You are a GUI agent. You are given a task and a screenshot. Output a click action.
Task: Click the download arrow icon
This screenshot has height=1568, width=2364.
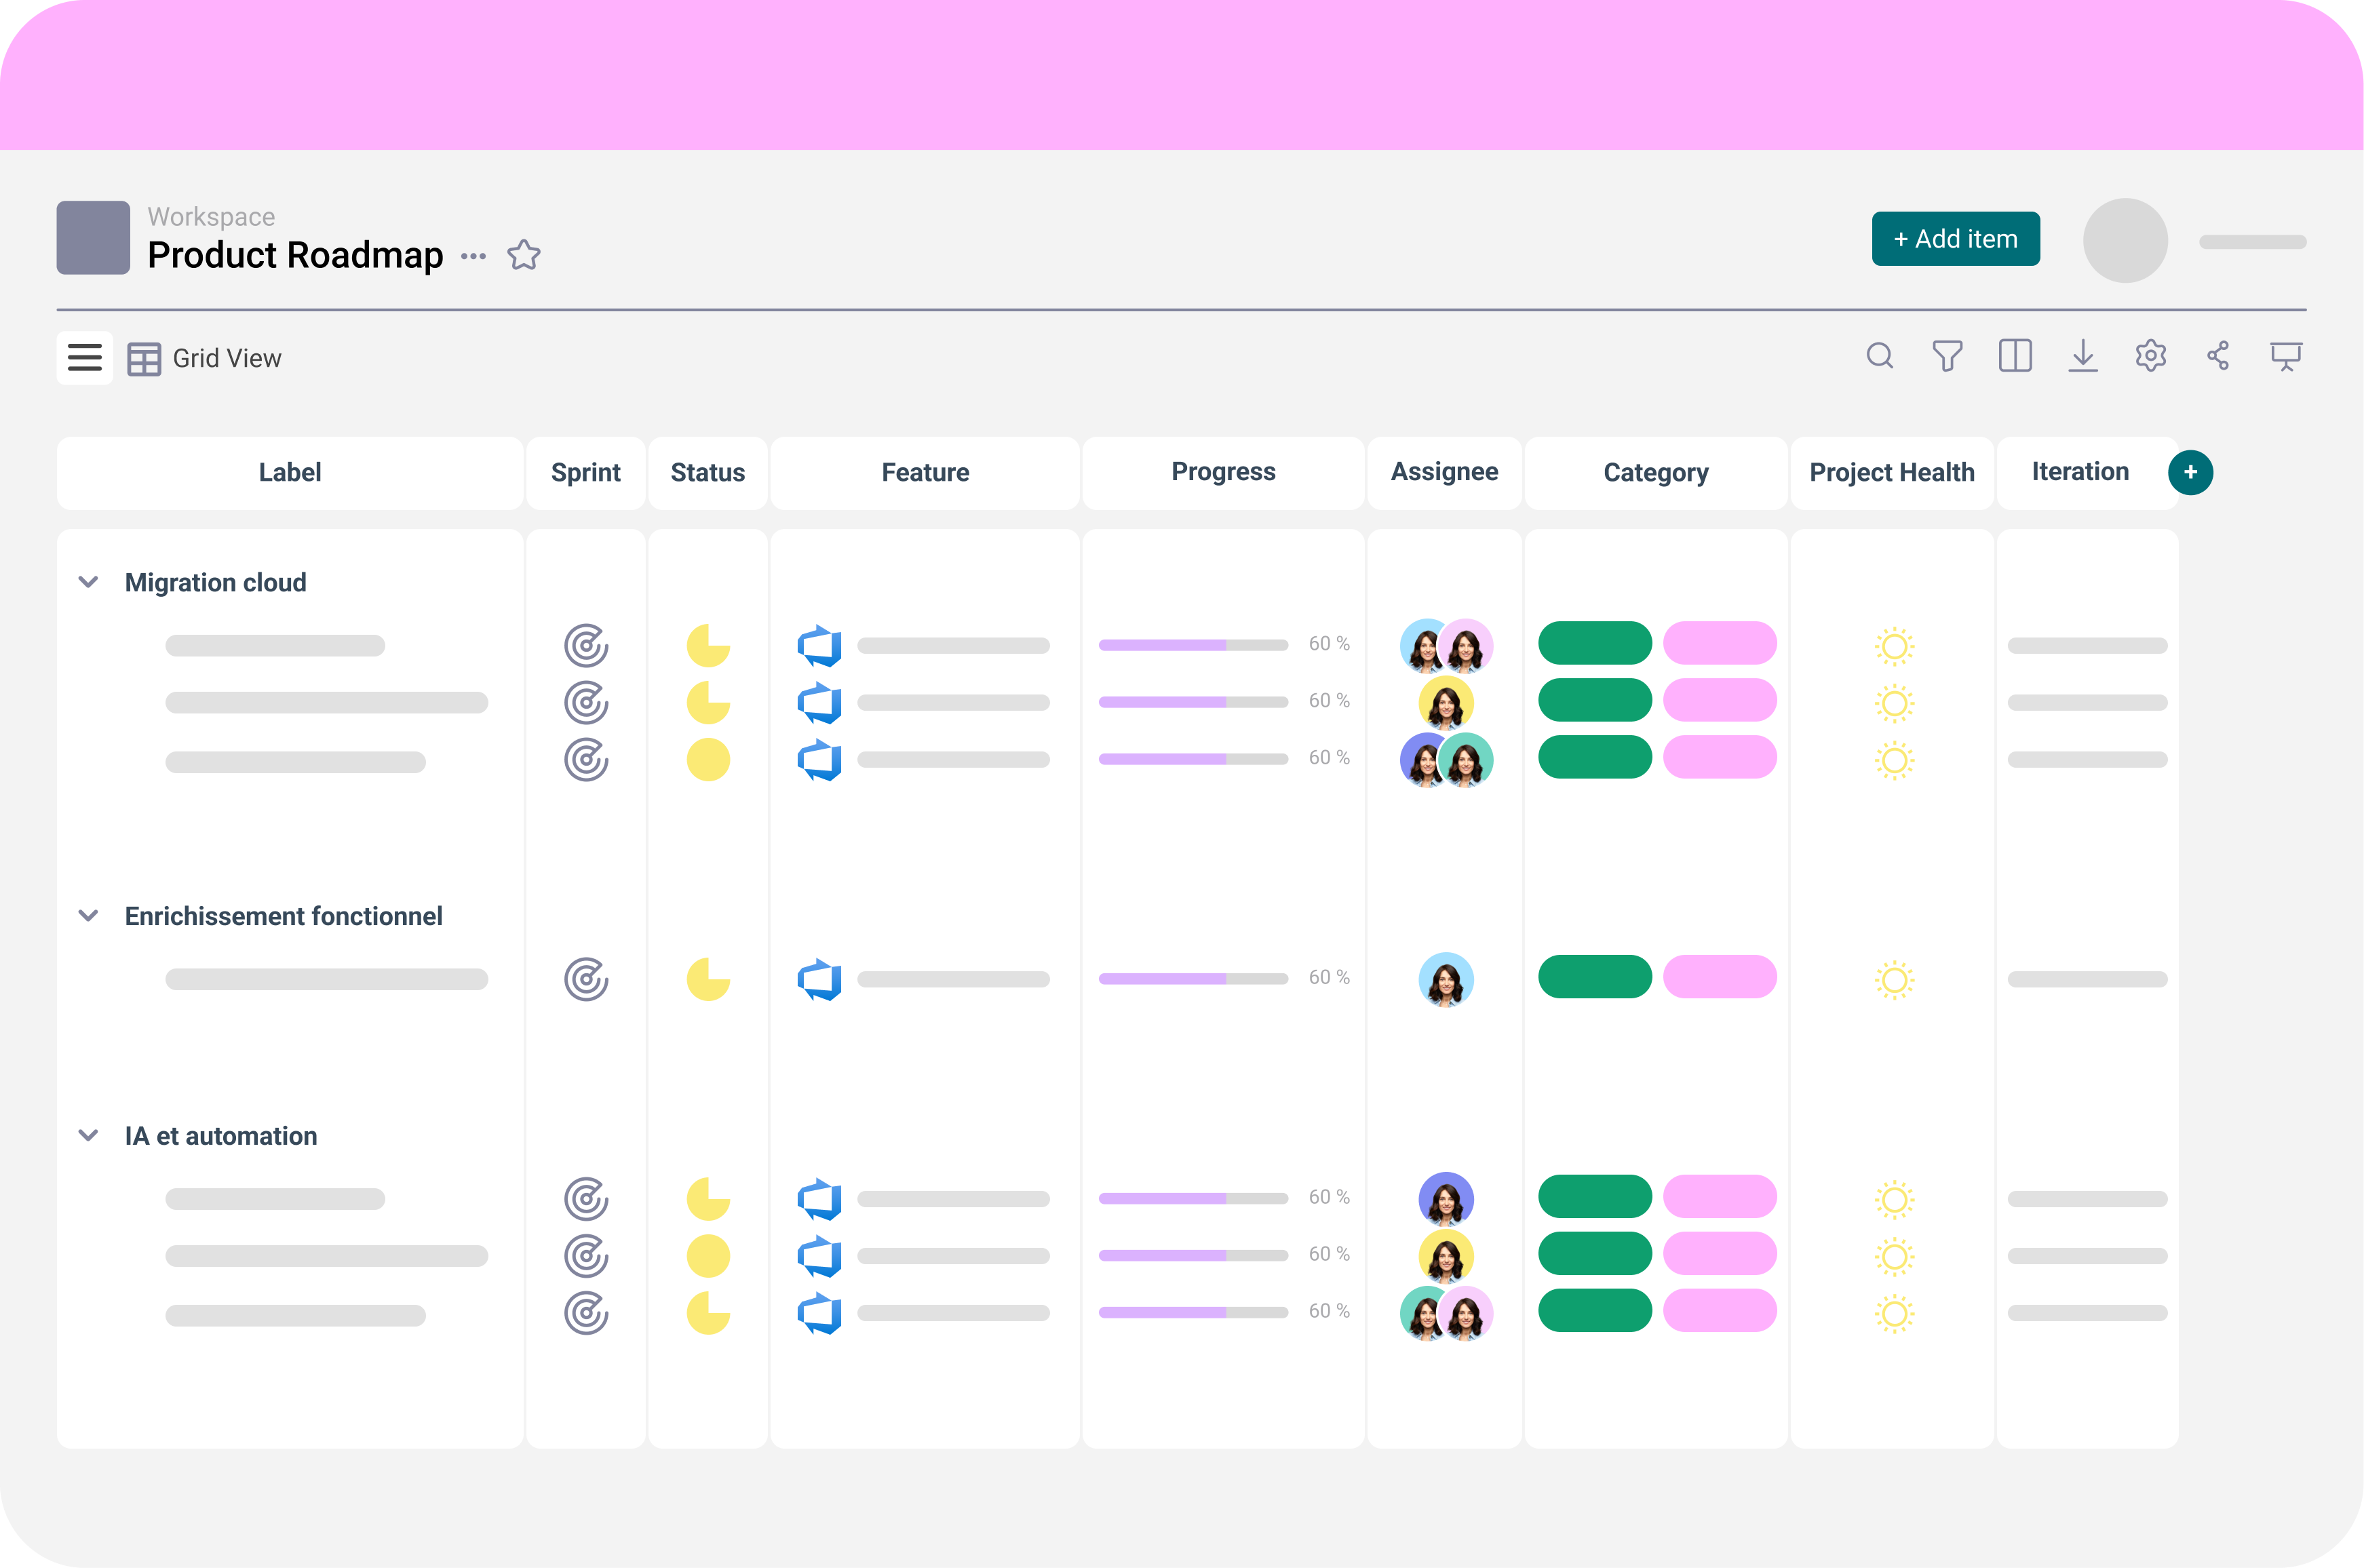[2083, 356]
